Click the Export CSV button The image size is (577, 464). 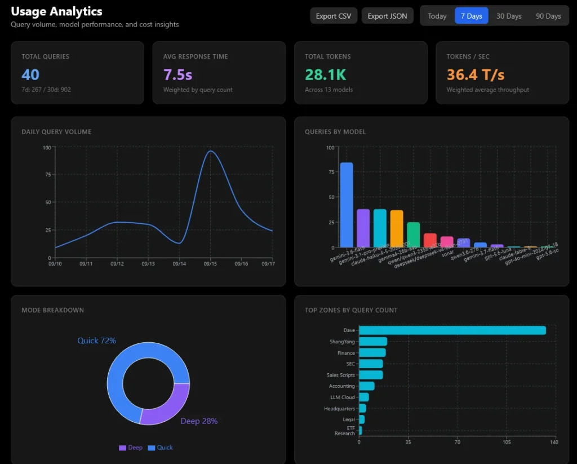(x=334, y=16)
